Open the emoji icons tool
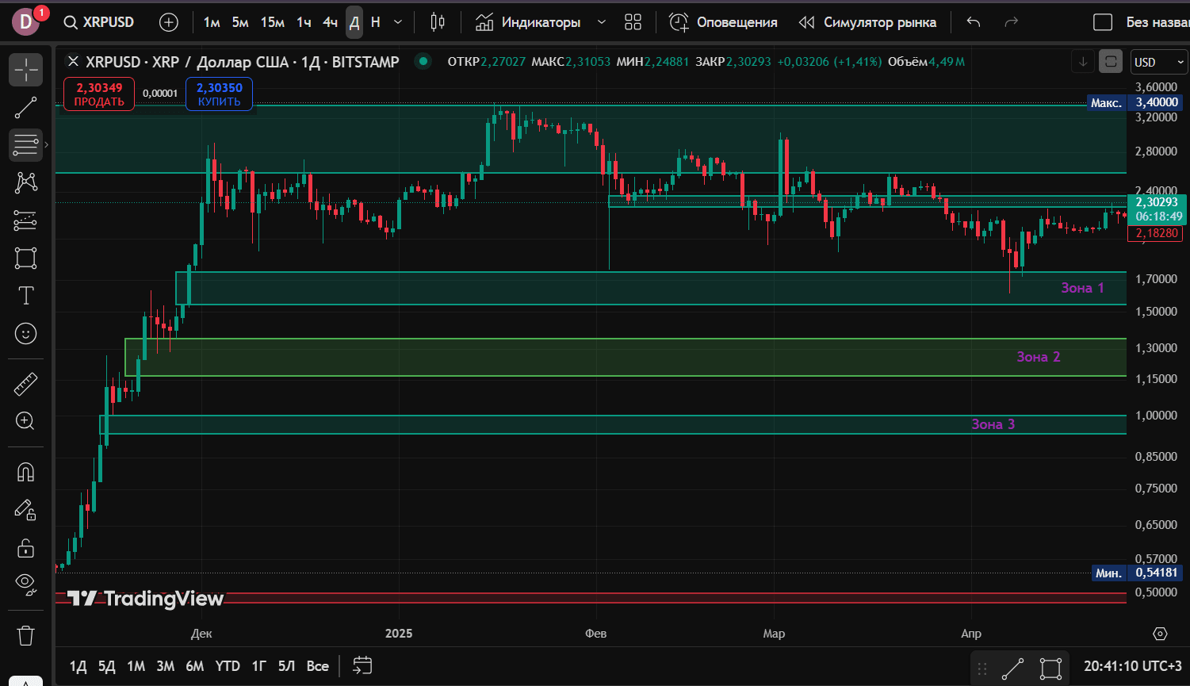Screen dimensions: 1190x686 25,334
